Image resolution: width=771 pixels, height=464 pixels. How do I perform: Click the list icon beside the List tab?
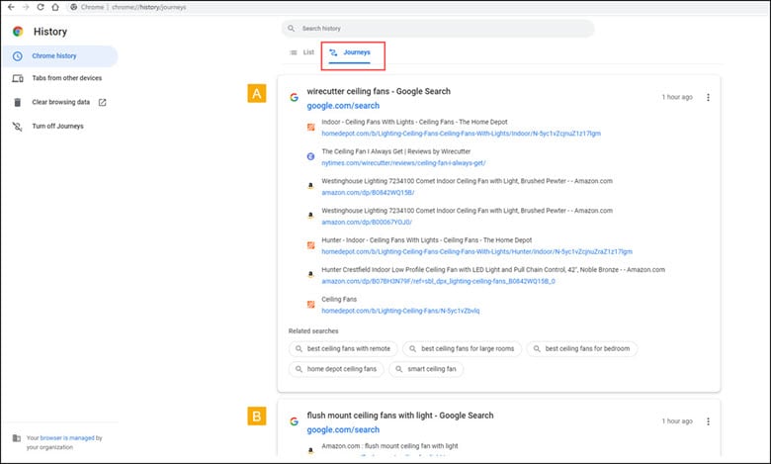[x=294, y=52]
